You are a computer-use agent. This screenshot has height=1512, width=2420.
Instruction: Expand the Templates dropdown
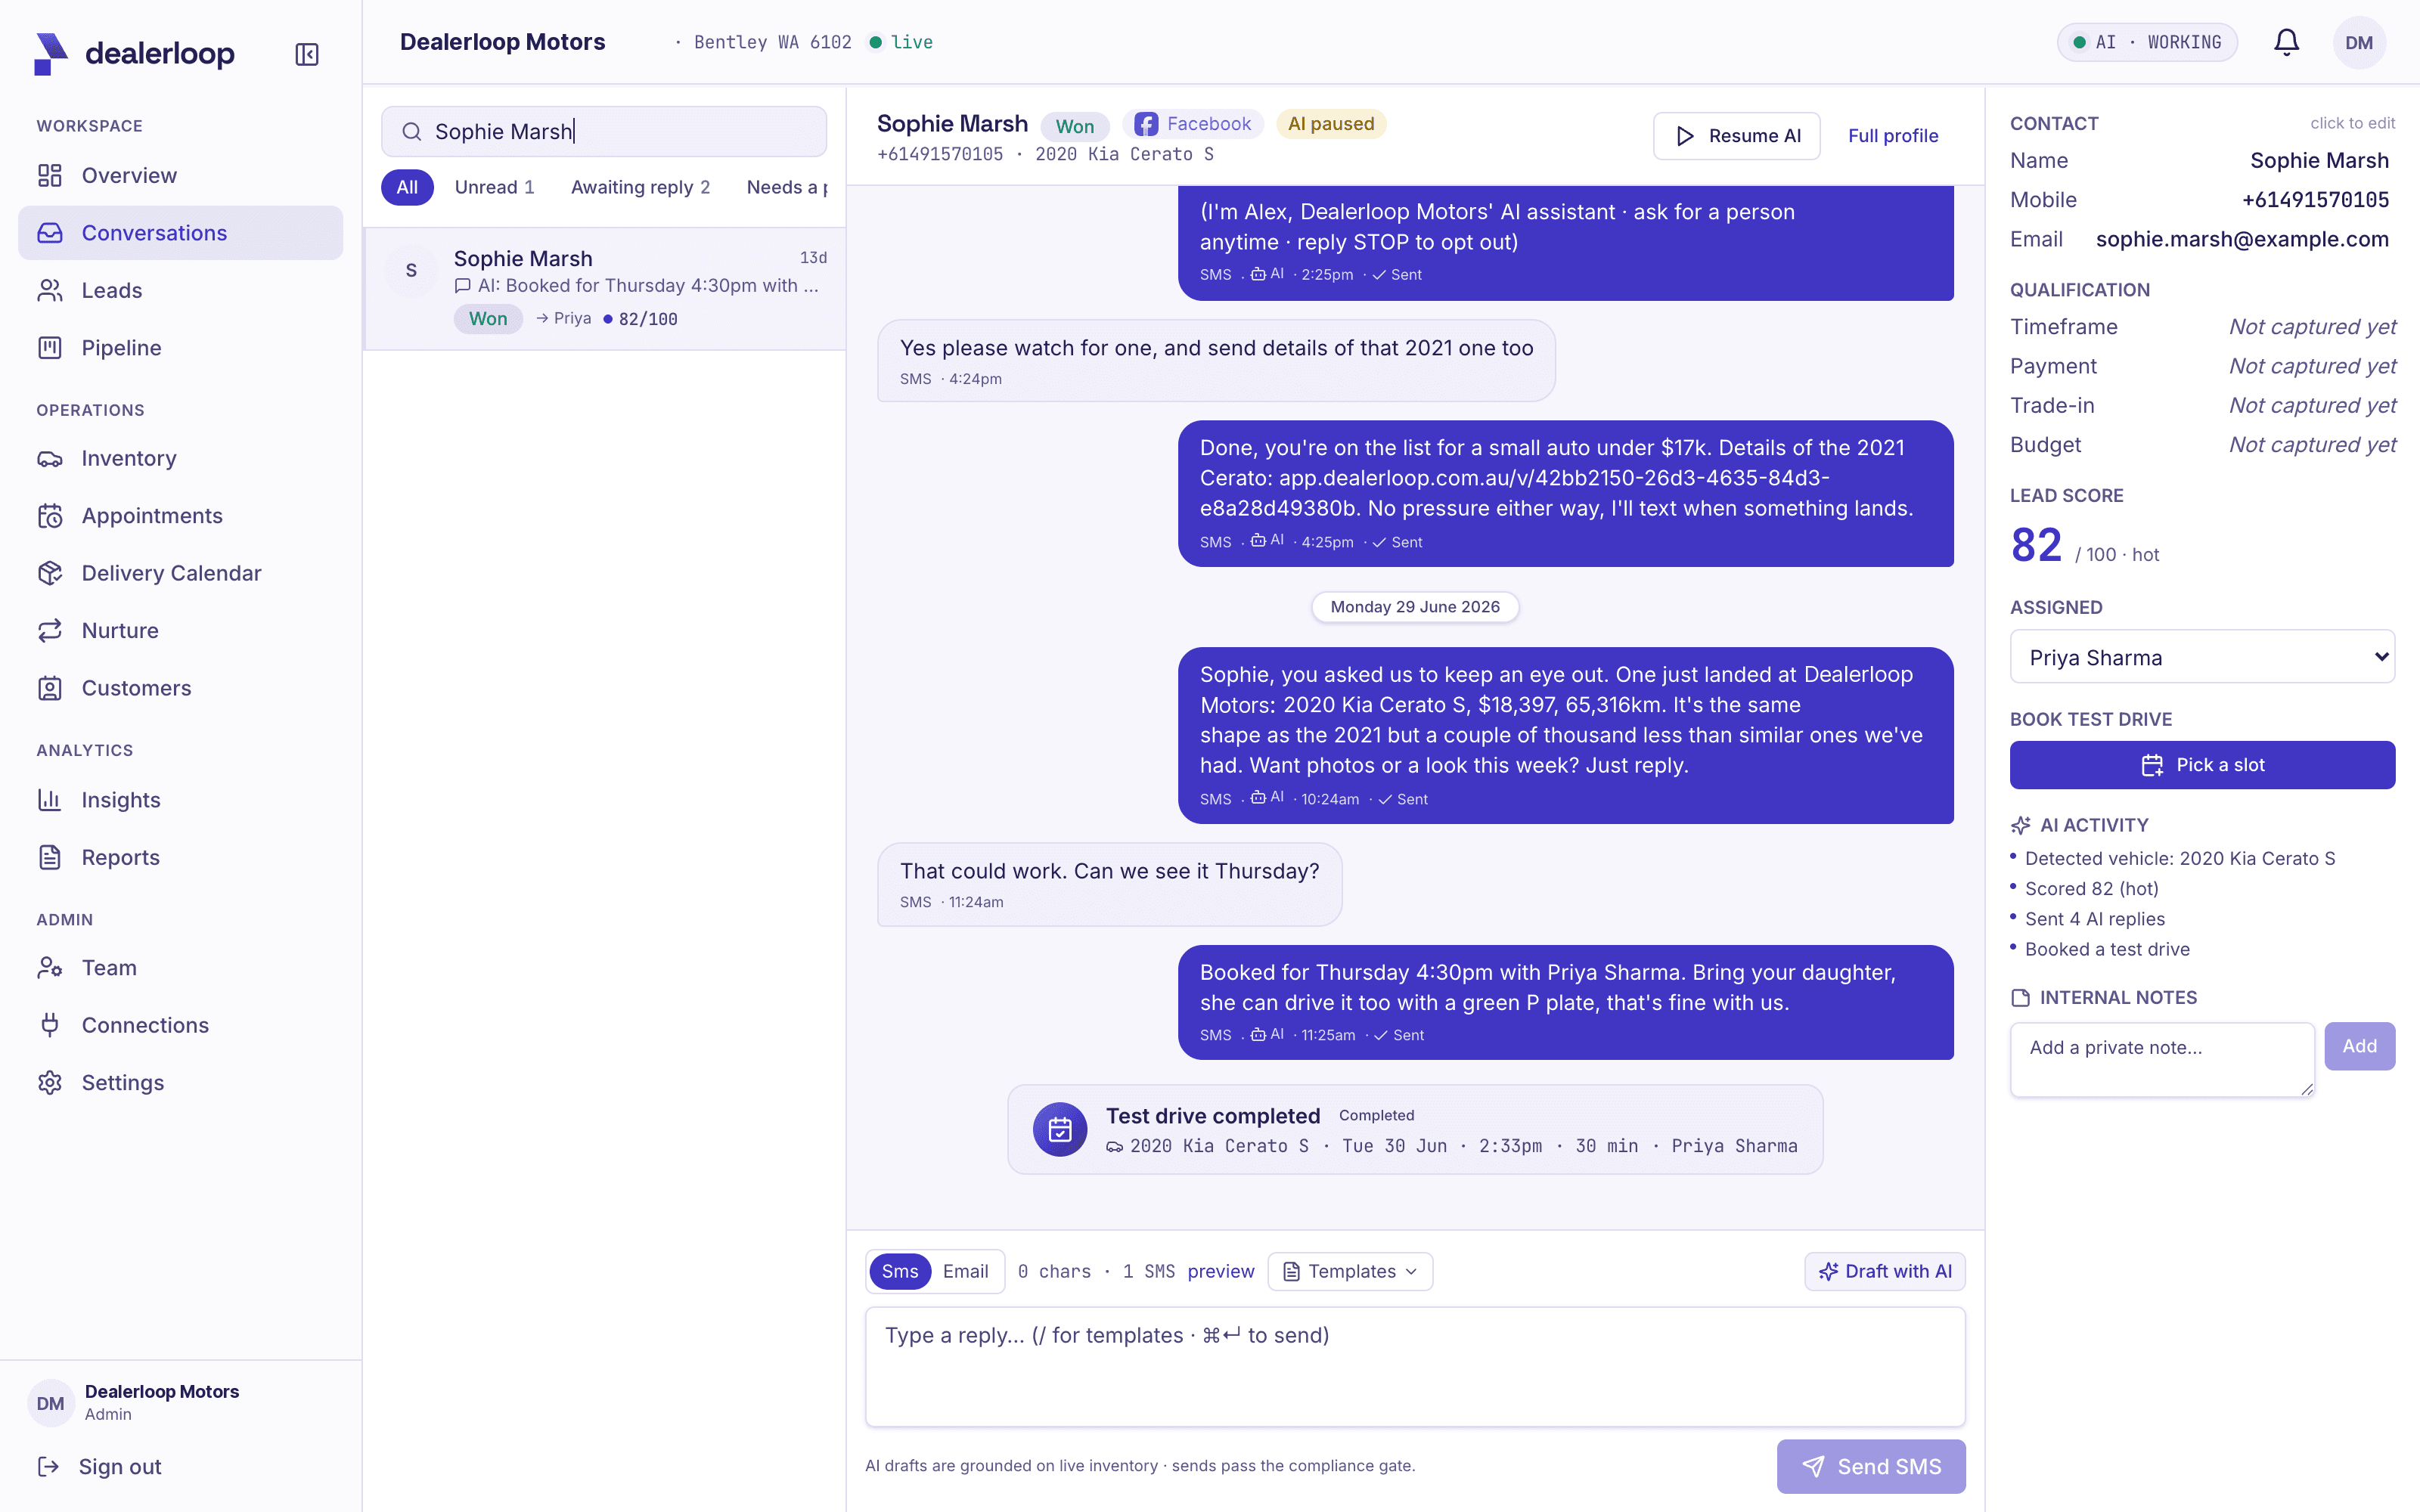coord(1350,1272)
